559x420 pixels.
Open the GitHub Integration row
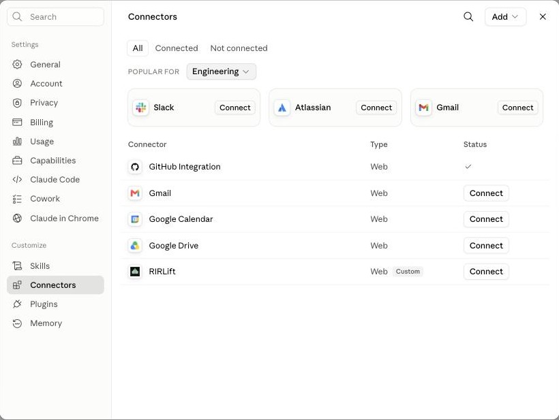coord(335,167)
